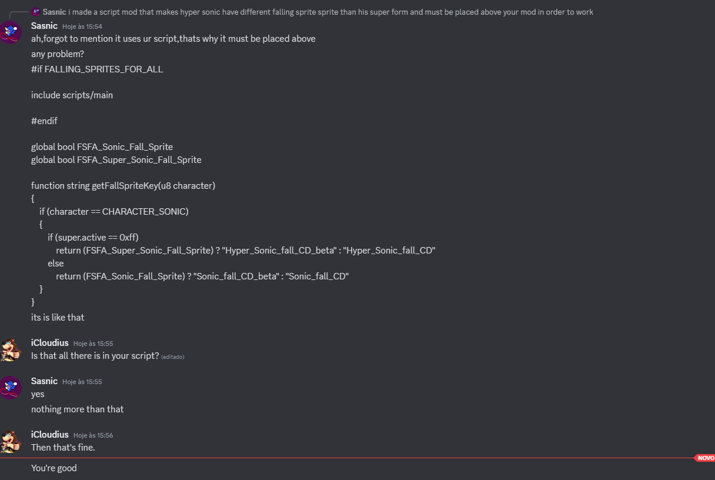The image size is (715, 480).
Task: Click Sasnic username above 'ah,forgot to mention'
Action: pyautogui.click(x=44, y=26)
